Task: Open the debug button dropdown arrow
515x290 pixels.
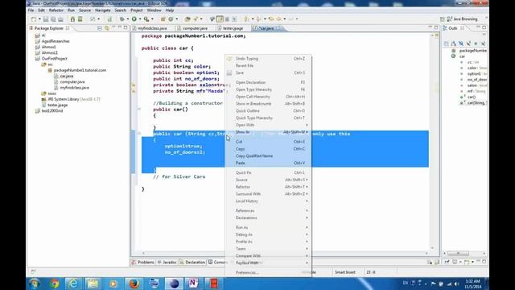Action: 127,19
